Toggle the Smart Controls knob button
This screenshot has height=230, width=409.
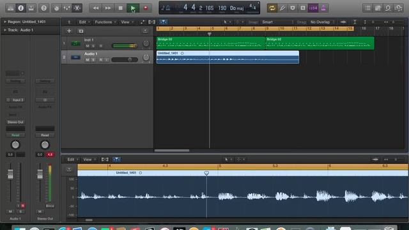[x=57, y=8]
